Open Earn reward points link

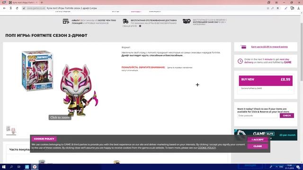pyautogui.click(x=269, y=47)
